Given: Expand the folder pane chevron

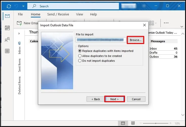Looking at the screenshot, I should coord(19,33).
